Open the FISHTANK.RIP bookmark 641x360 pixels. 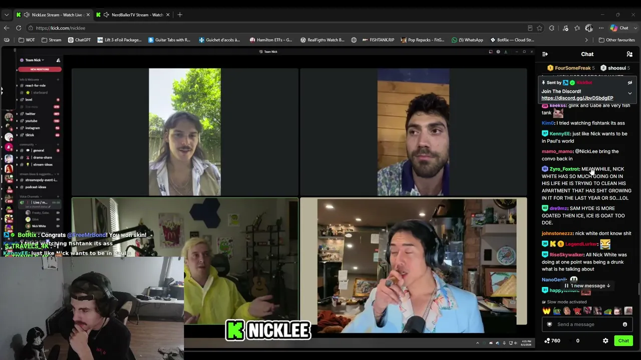coord(378,40)
